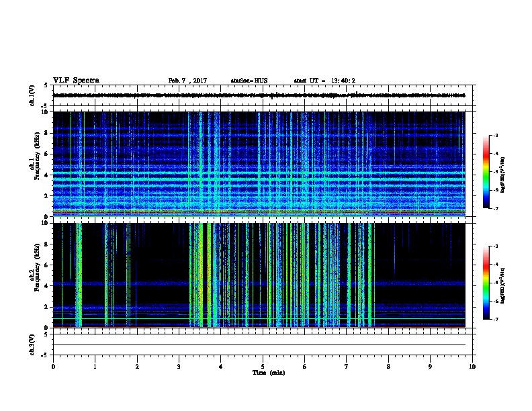Click the "ch.1(V)" axis label
The height and width of the screenshot is (411, 532).
[x=32, y=95]
